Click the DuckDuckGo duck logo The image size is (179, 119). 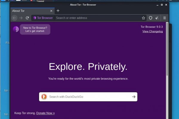[x=44, y=97]
